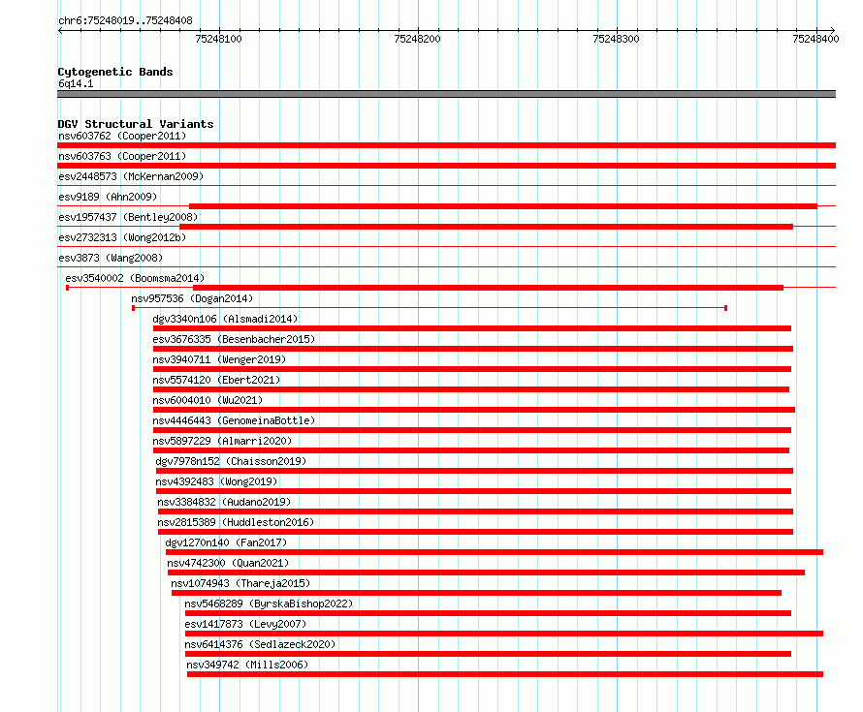Click the 6q14.1 band label
Viewport: 863px width, 712px height.
76,83
